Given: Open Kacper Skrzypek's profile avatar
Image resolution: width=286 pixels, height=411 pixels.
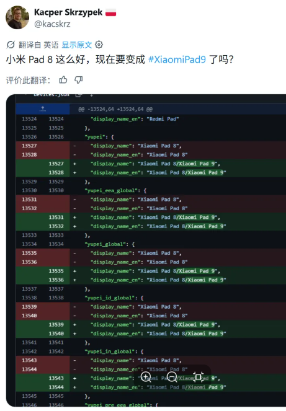Looking at the screenshot, I should pos(17,17).
